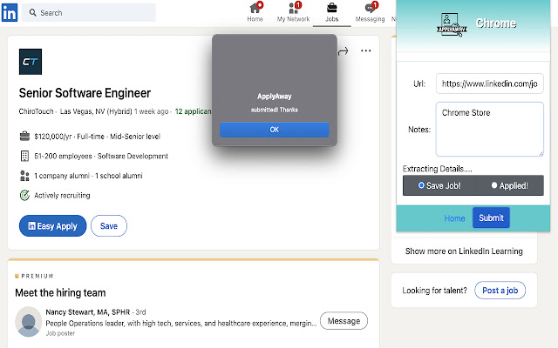Click the Meet the hiring team heading

tap(60, 293)
